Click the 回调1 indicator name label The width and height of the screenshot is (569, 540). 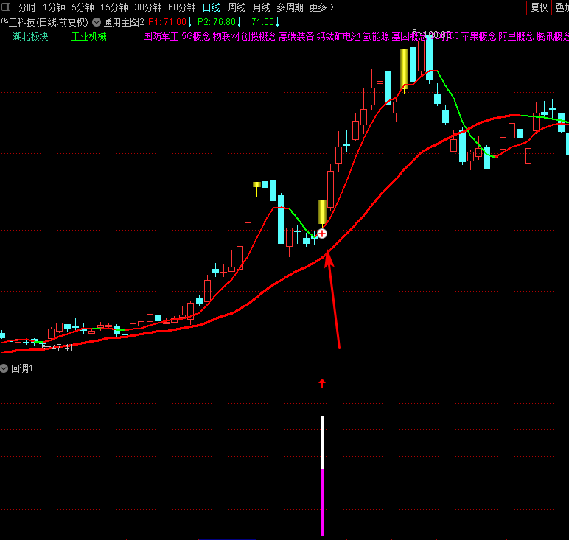click(22, 369)
